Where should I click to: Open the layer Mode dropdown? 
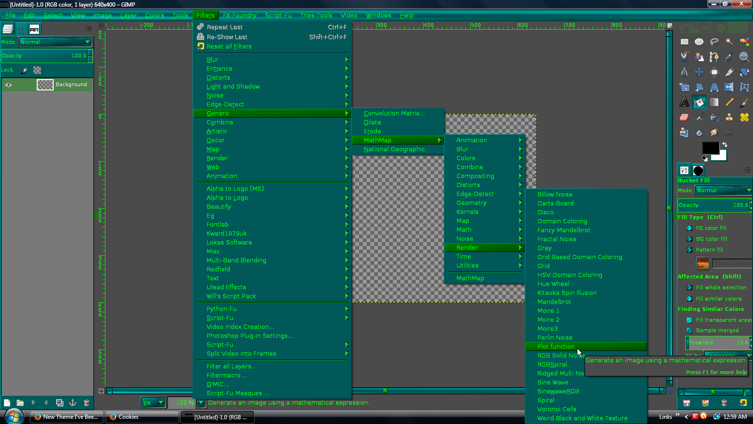pos(55,42)
